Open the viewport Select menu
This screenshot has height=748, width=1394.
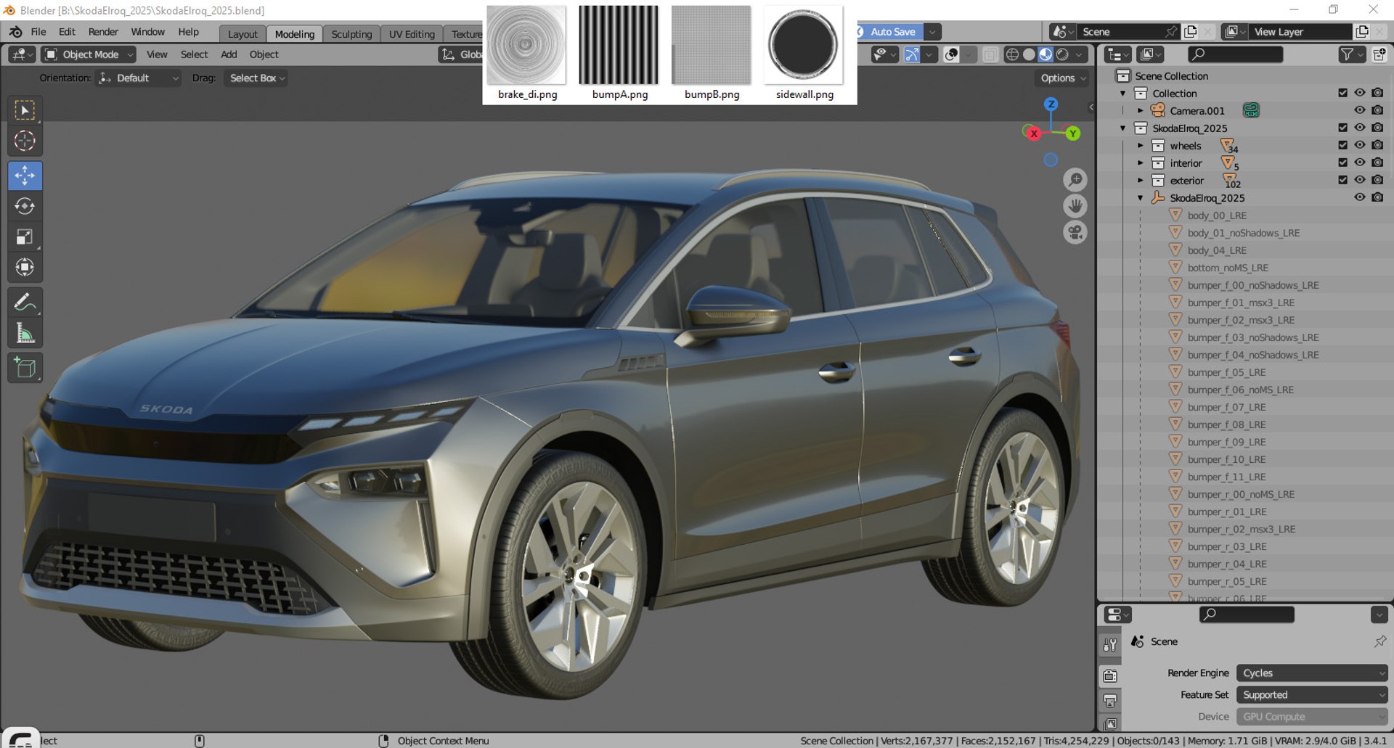[194, 54]
